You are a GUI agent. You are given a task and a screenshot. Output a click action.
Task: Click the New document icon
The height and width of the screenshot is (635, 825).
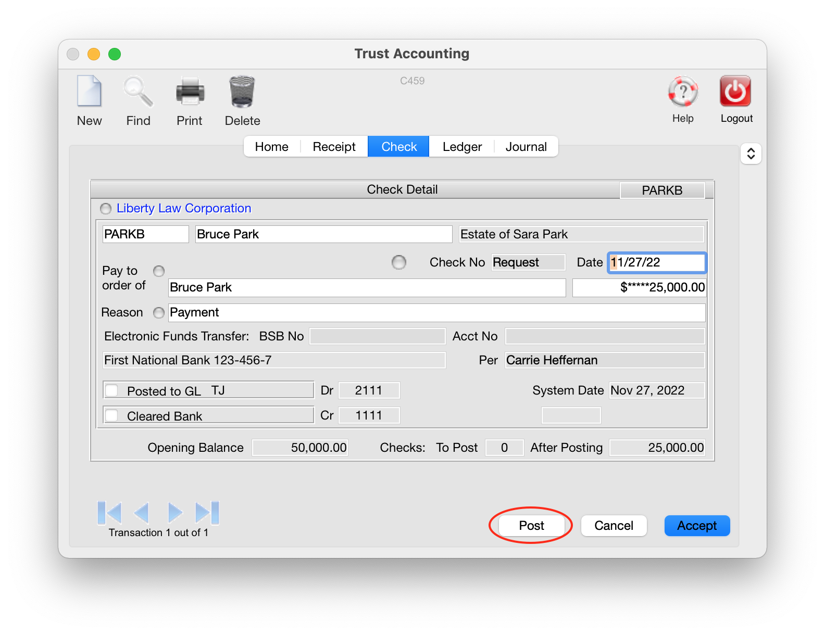[x=89, y=92]
